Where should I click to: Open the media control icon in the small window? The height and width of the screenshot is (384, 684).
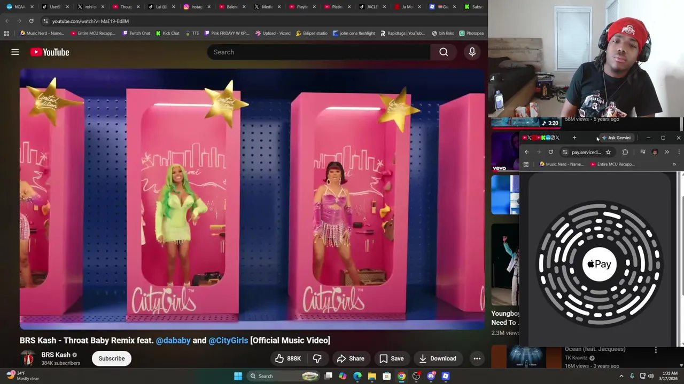click(x=643, y=152)
